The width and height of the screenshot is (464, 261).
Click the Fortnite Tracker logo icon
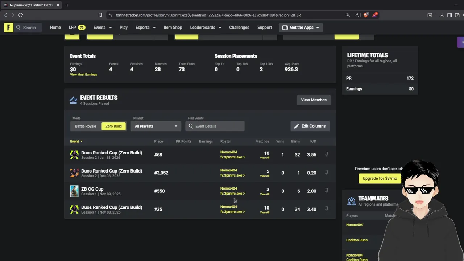pos(8,28)
